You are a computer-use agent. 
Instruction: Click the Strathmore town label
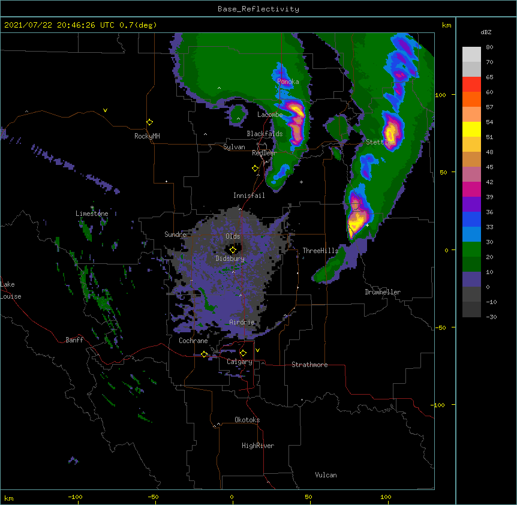[309, 365]
